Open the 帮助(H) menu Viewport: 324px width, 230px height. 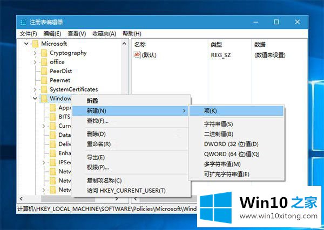point(132,33)
